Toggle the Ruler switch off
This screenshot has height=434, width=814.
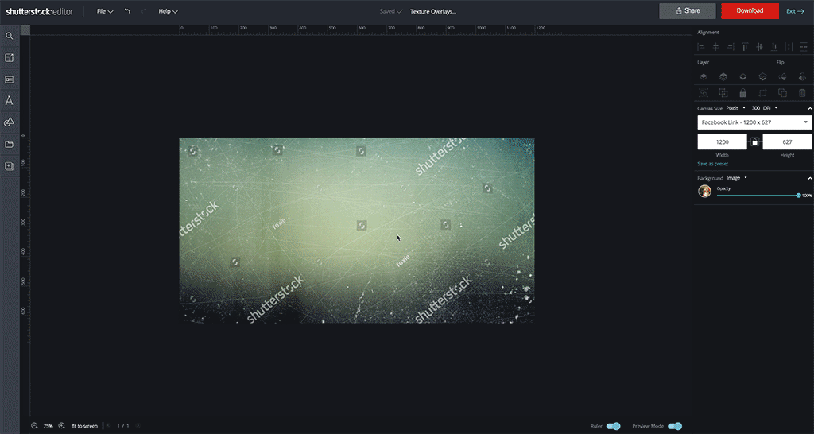click(613, 426)
